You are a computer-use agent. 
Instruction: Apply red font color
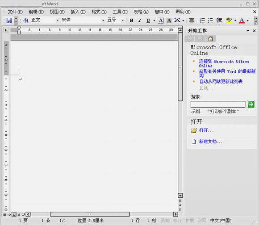pyautogui.click(x=242, y=20)
